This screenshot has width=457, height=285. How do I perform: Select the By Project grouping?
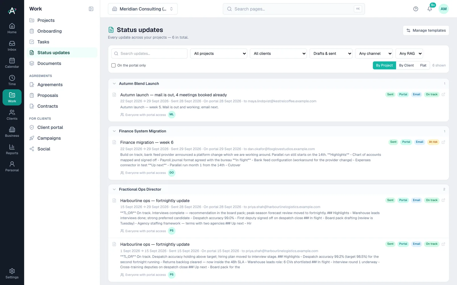[384, 65]
